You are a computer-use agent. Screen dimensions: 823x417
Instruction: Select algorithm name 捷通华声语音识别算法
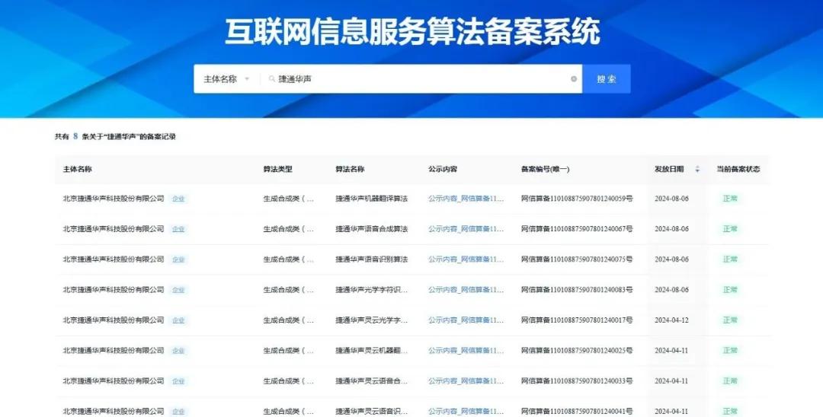(371, 259)
